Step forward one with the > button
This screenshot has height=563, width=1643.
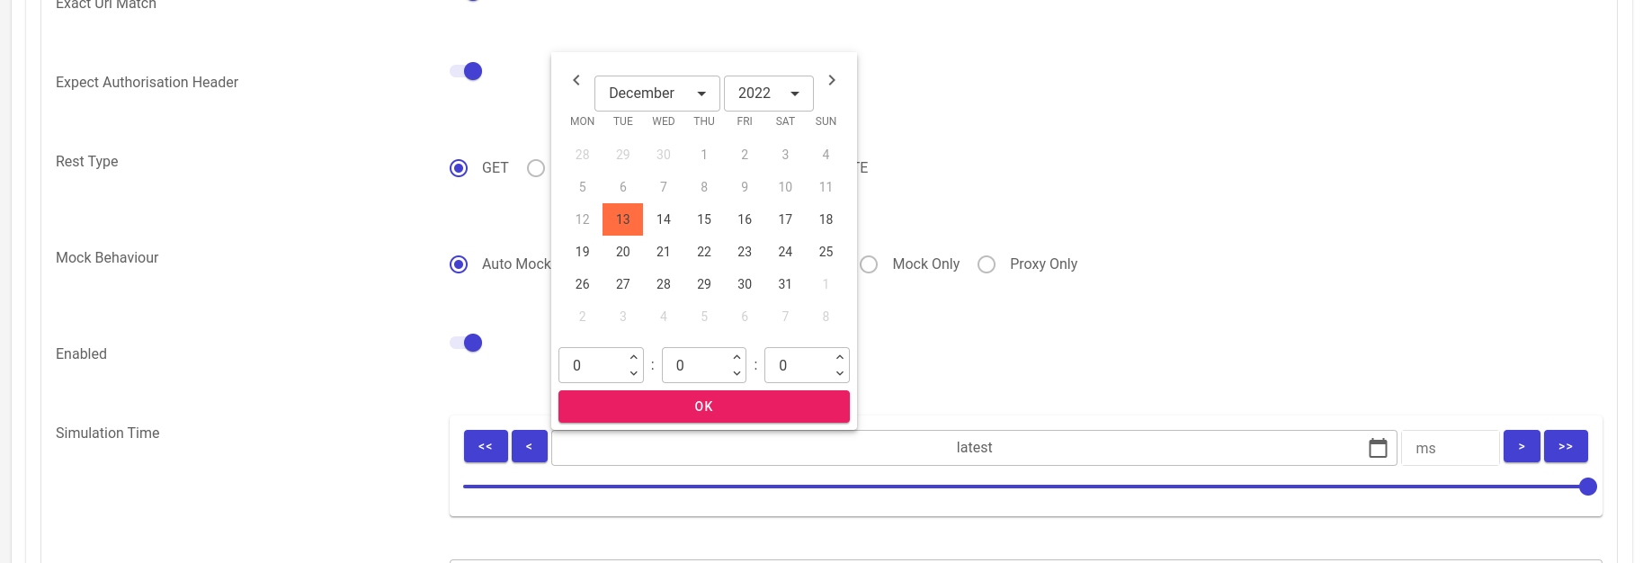pyautogui.click(x=1522, y=446)
